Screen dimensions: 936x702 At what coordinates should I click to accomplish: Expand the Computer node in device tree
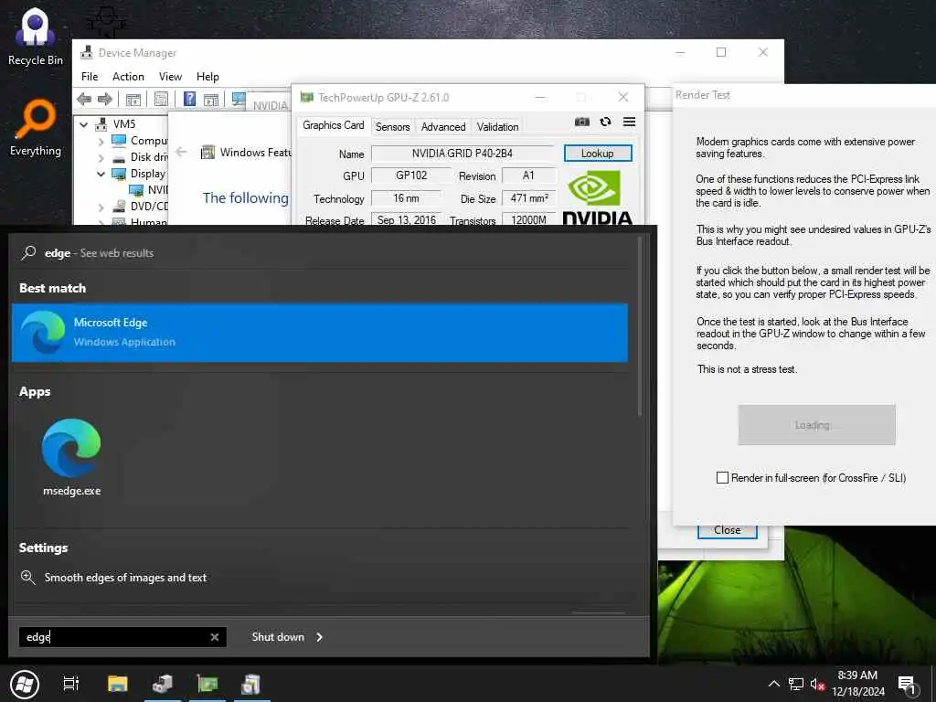point(101,142)
